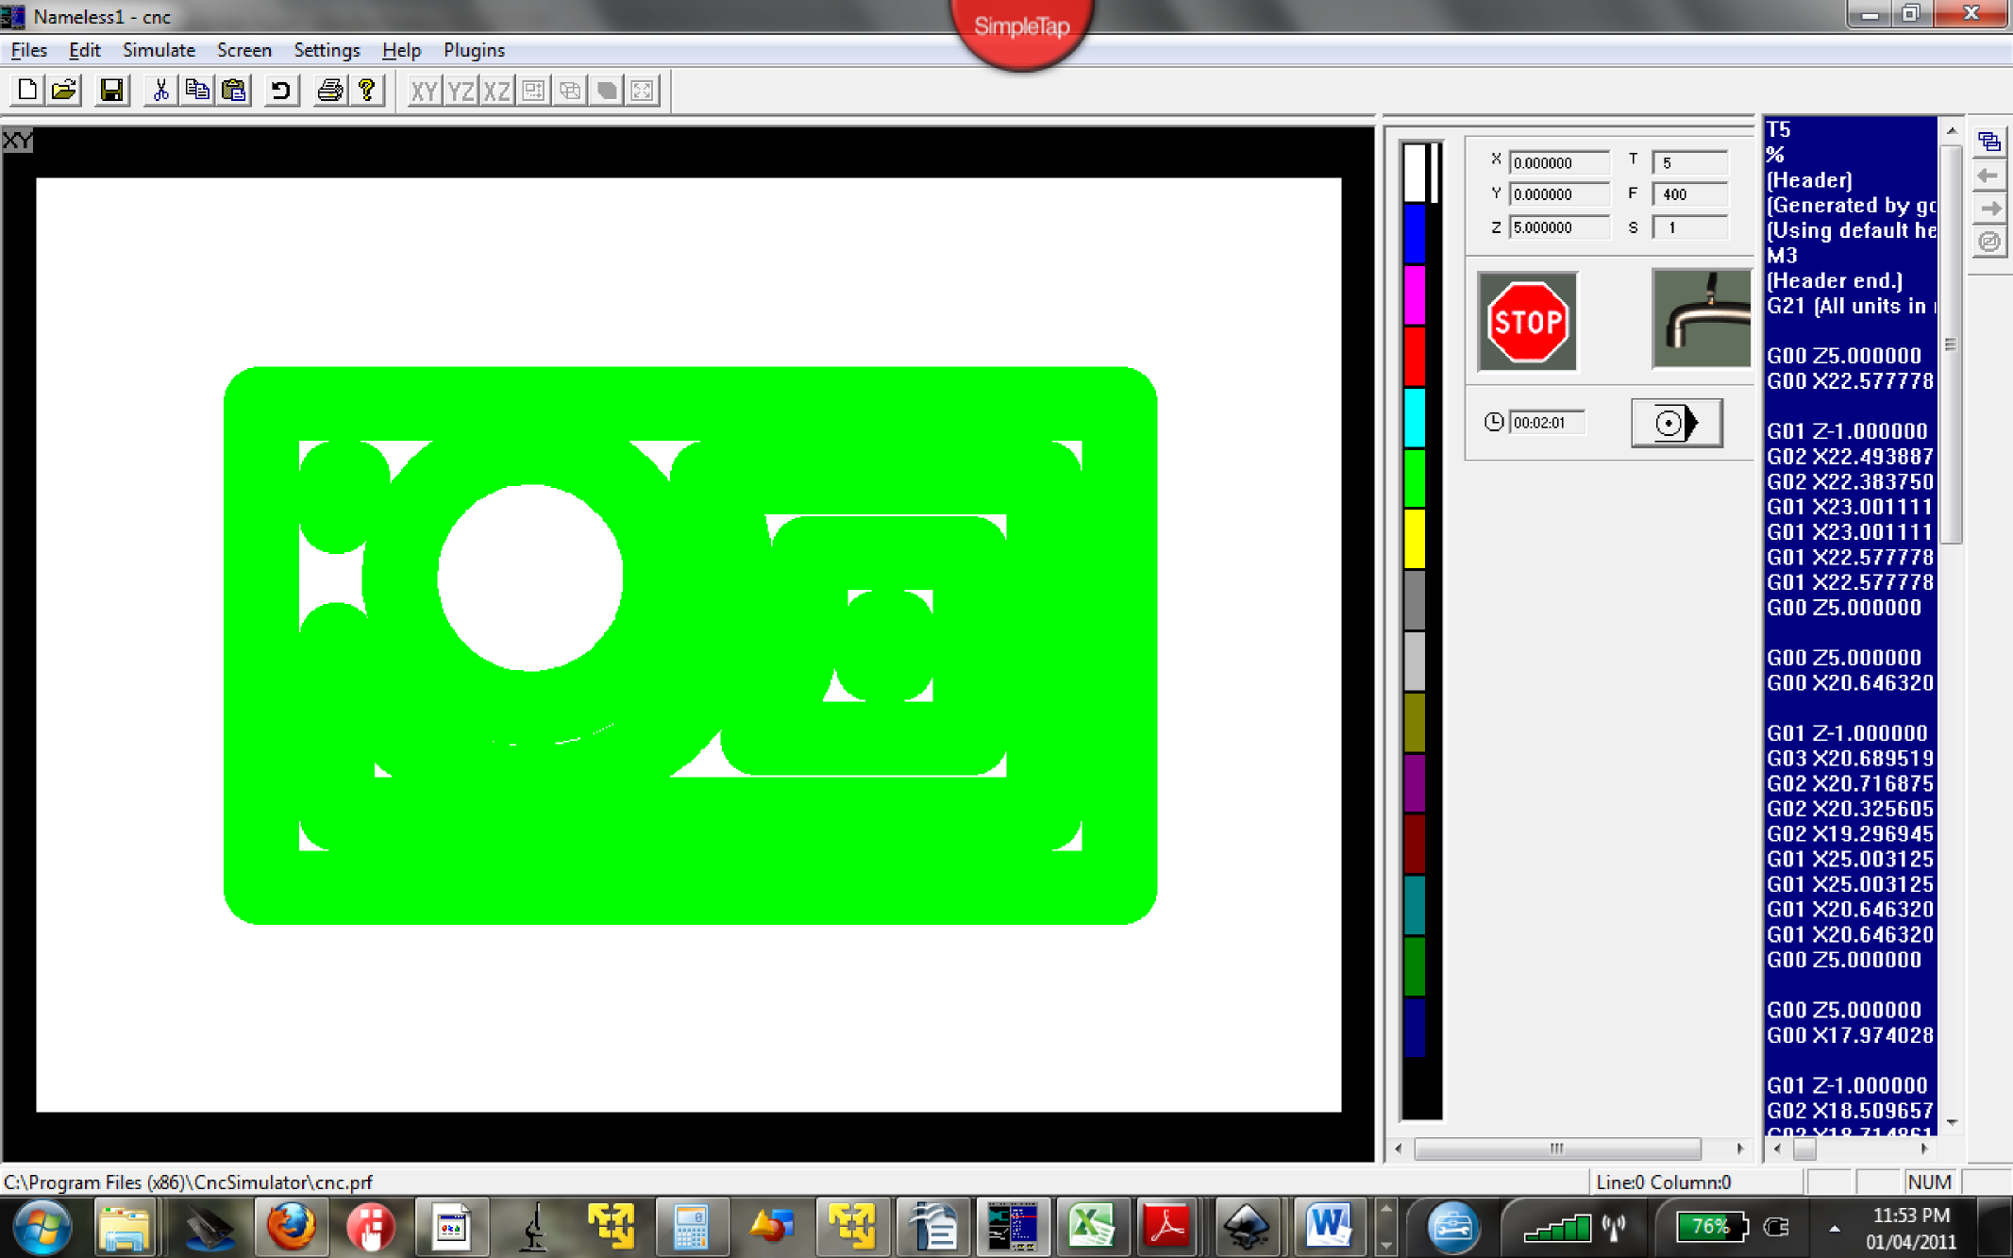Screen dimensions: 2013x1258
Task: Click the Print icon in the toolbar
Action: coord(329,91)
